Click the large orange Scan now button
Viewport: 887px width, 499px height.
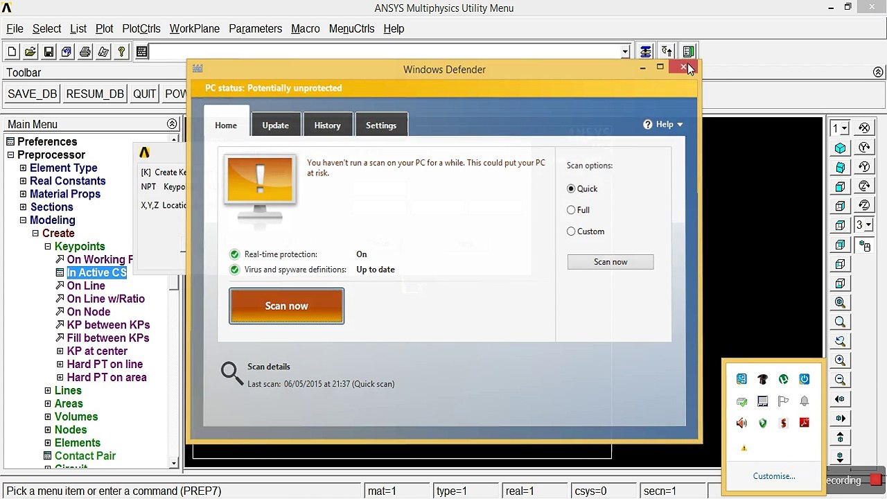[286, 306]
